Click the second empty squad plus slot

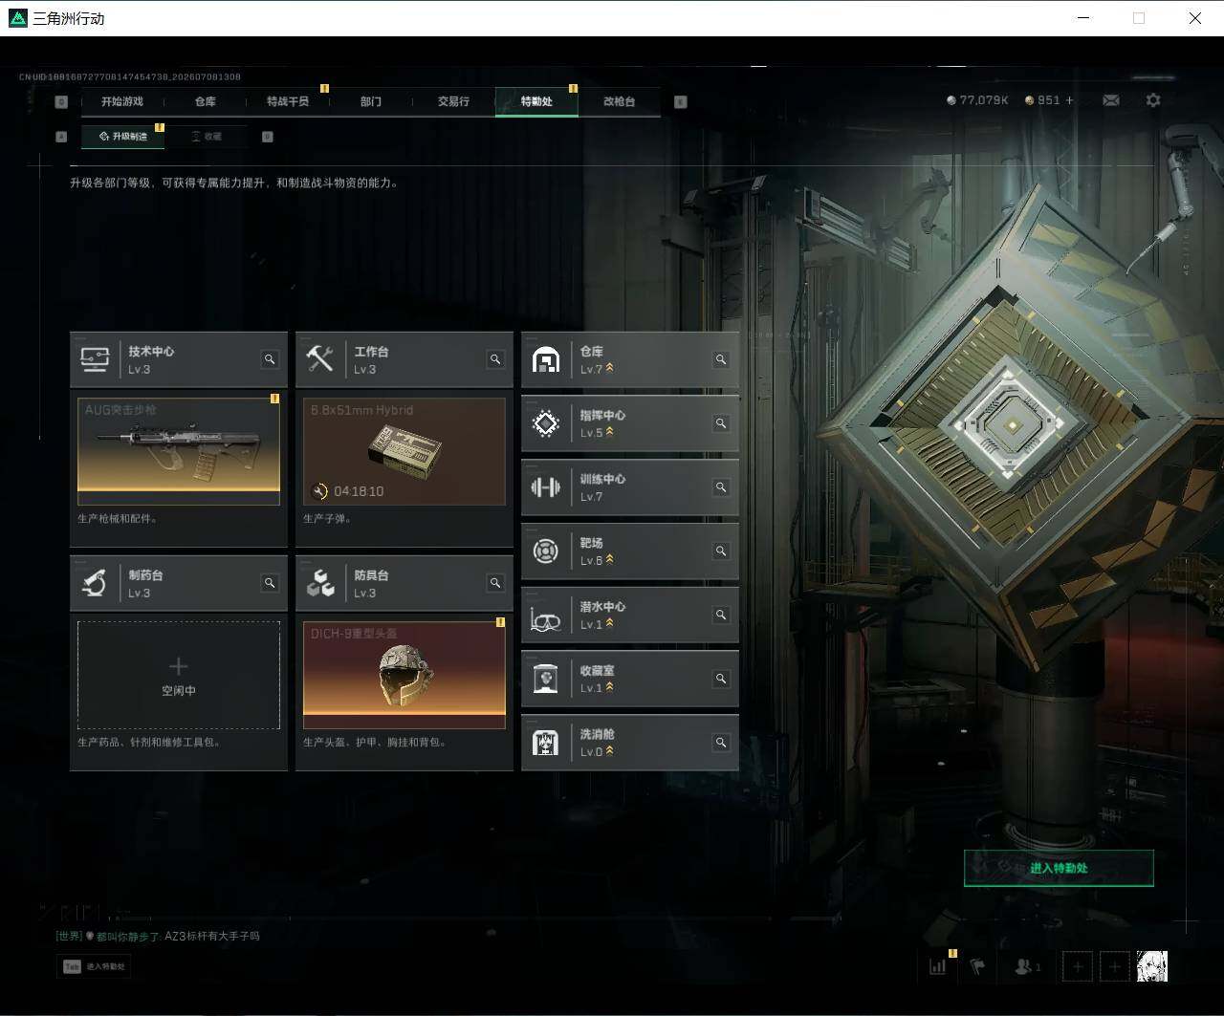tap(1115, 966)
